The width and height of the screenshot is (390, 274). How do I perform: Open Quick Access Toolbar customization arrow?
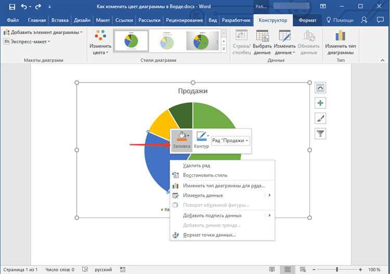coord(49,7)
